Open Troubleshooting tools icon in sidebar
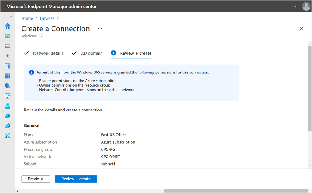 7,136
